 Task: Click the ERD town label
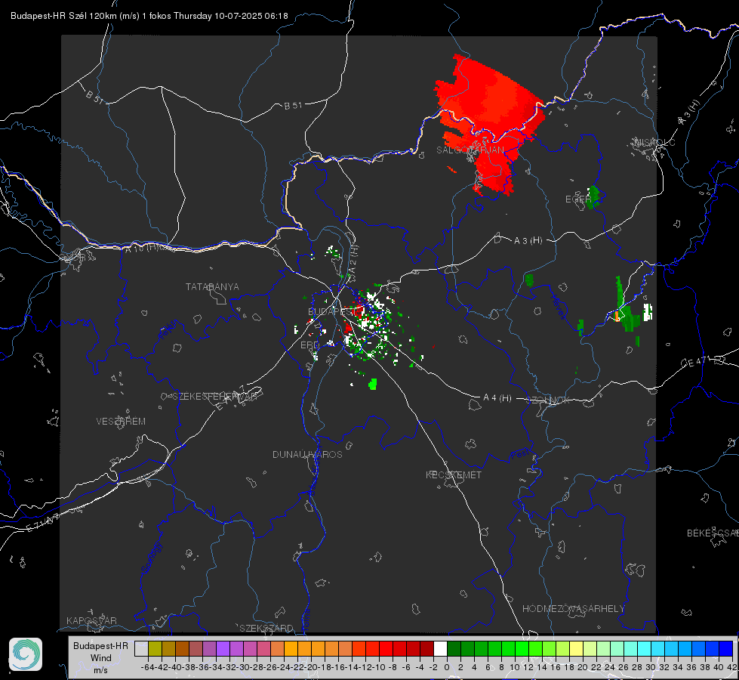[309, 345]
